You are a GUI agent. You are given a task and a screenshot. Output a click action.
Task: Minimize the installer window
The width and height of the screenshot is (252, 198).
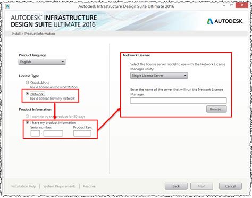pos(224,6)
